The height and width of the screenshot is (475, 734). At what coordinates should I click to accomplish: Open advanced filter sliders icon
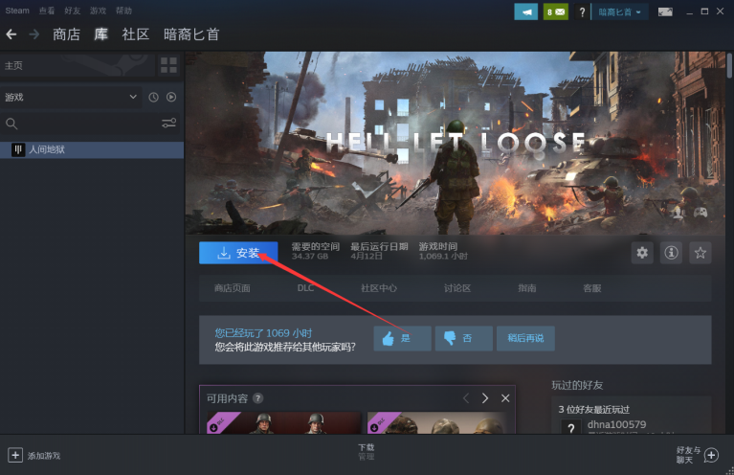(169, 124)
